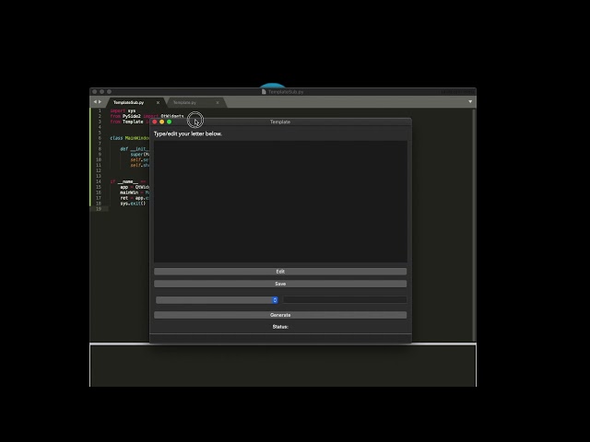Image resolution: width=590 pixels, height=442 pixels.
Task: Switch to the TemplateSub.py editor tab
Action: [129, 102]
